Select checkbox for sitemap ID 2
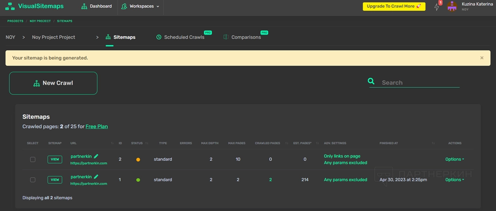 pyautogui.click(x=33, y=159)
